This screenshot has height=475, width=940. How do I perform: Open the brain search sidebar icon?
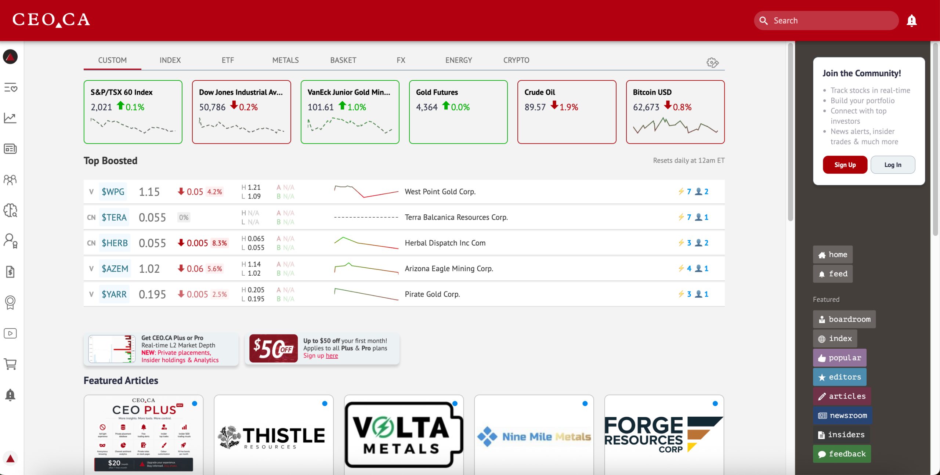[x=10, y=210]
